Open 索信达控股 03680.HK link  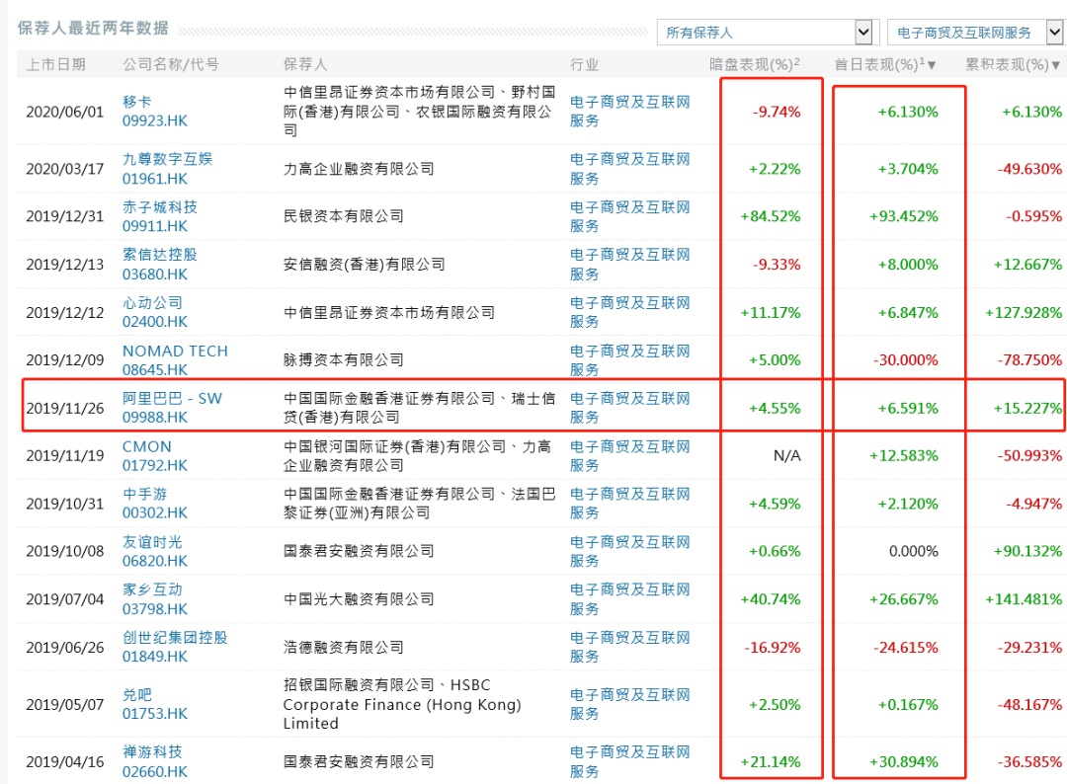[x=160, y=264]
